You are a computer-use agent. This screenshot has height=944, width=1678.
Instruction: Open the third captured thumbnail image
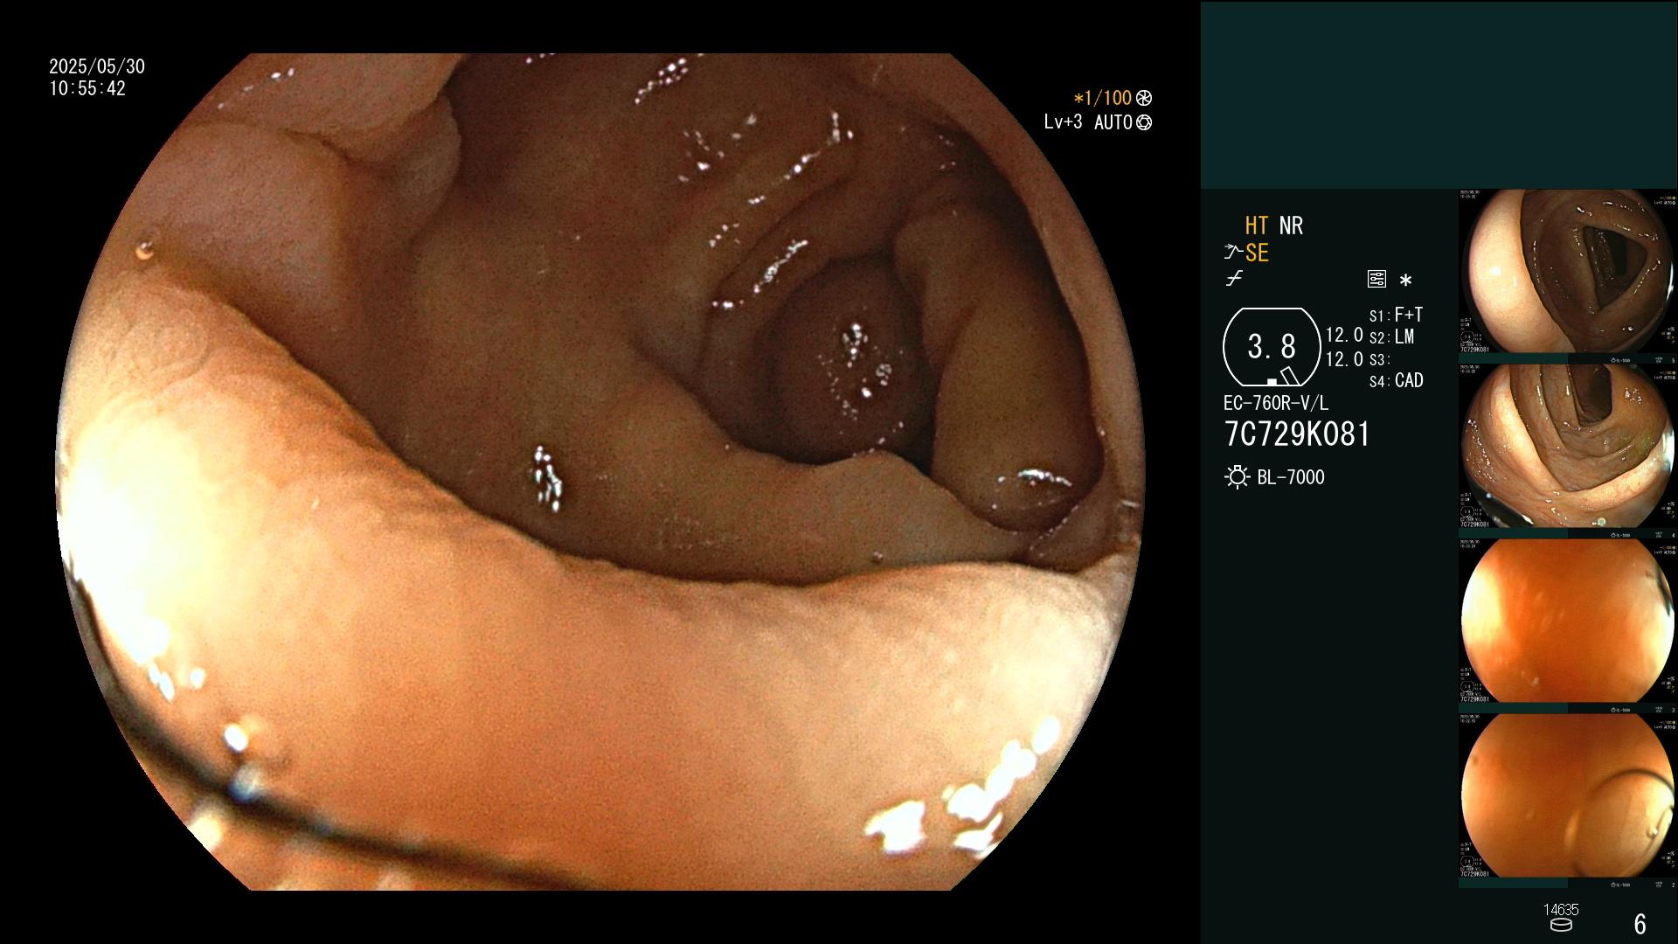1568,621
